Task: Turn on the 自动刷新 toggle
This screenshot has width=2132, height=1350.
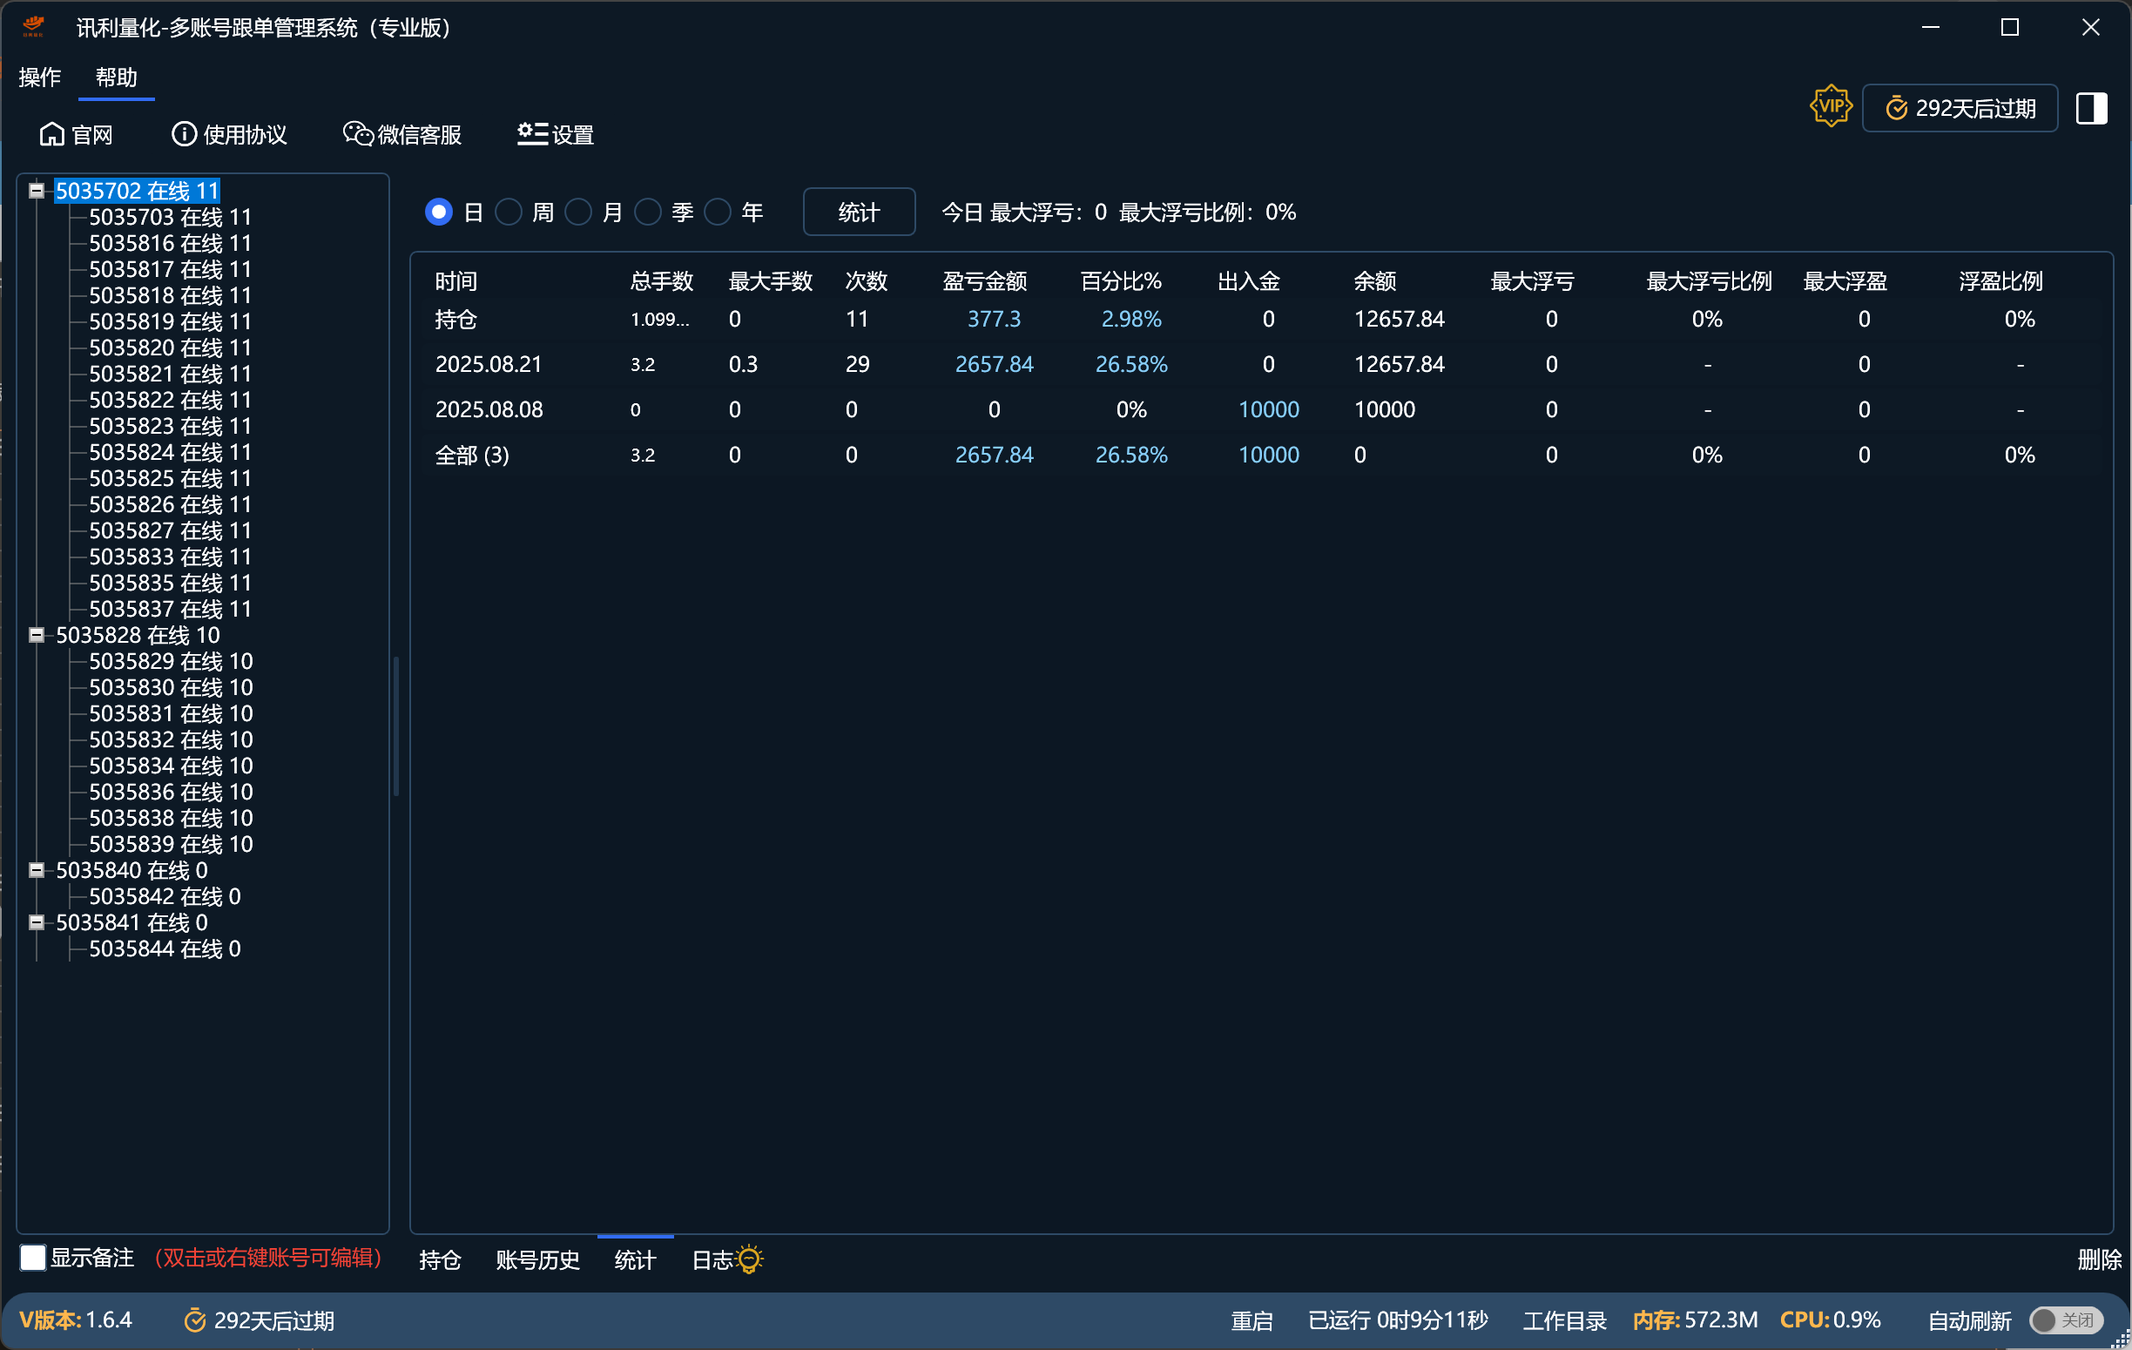Action: pos(2066,1320)
